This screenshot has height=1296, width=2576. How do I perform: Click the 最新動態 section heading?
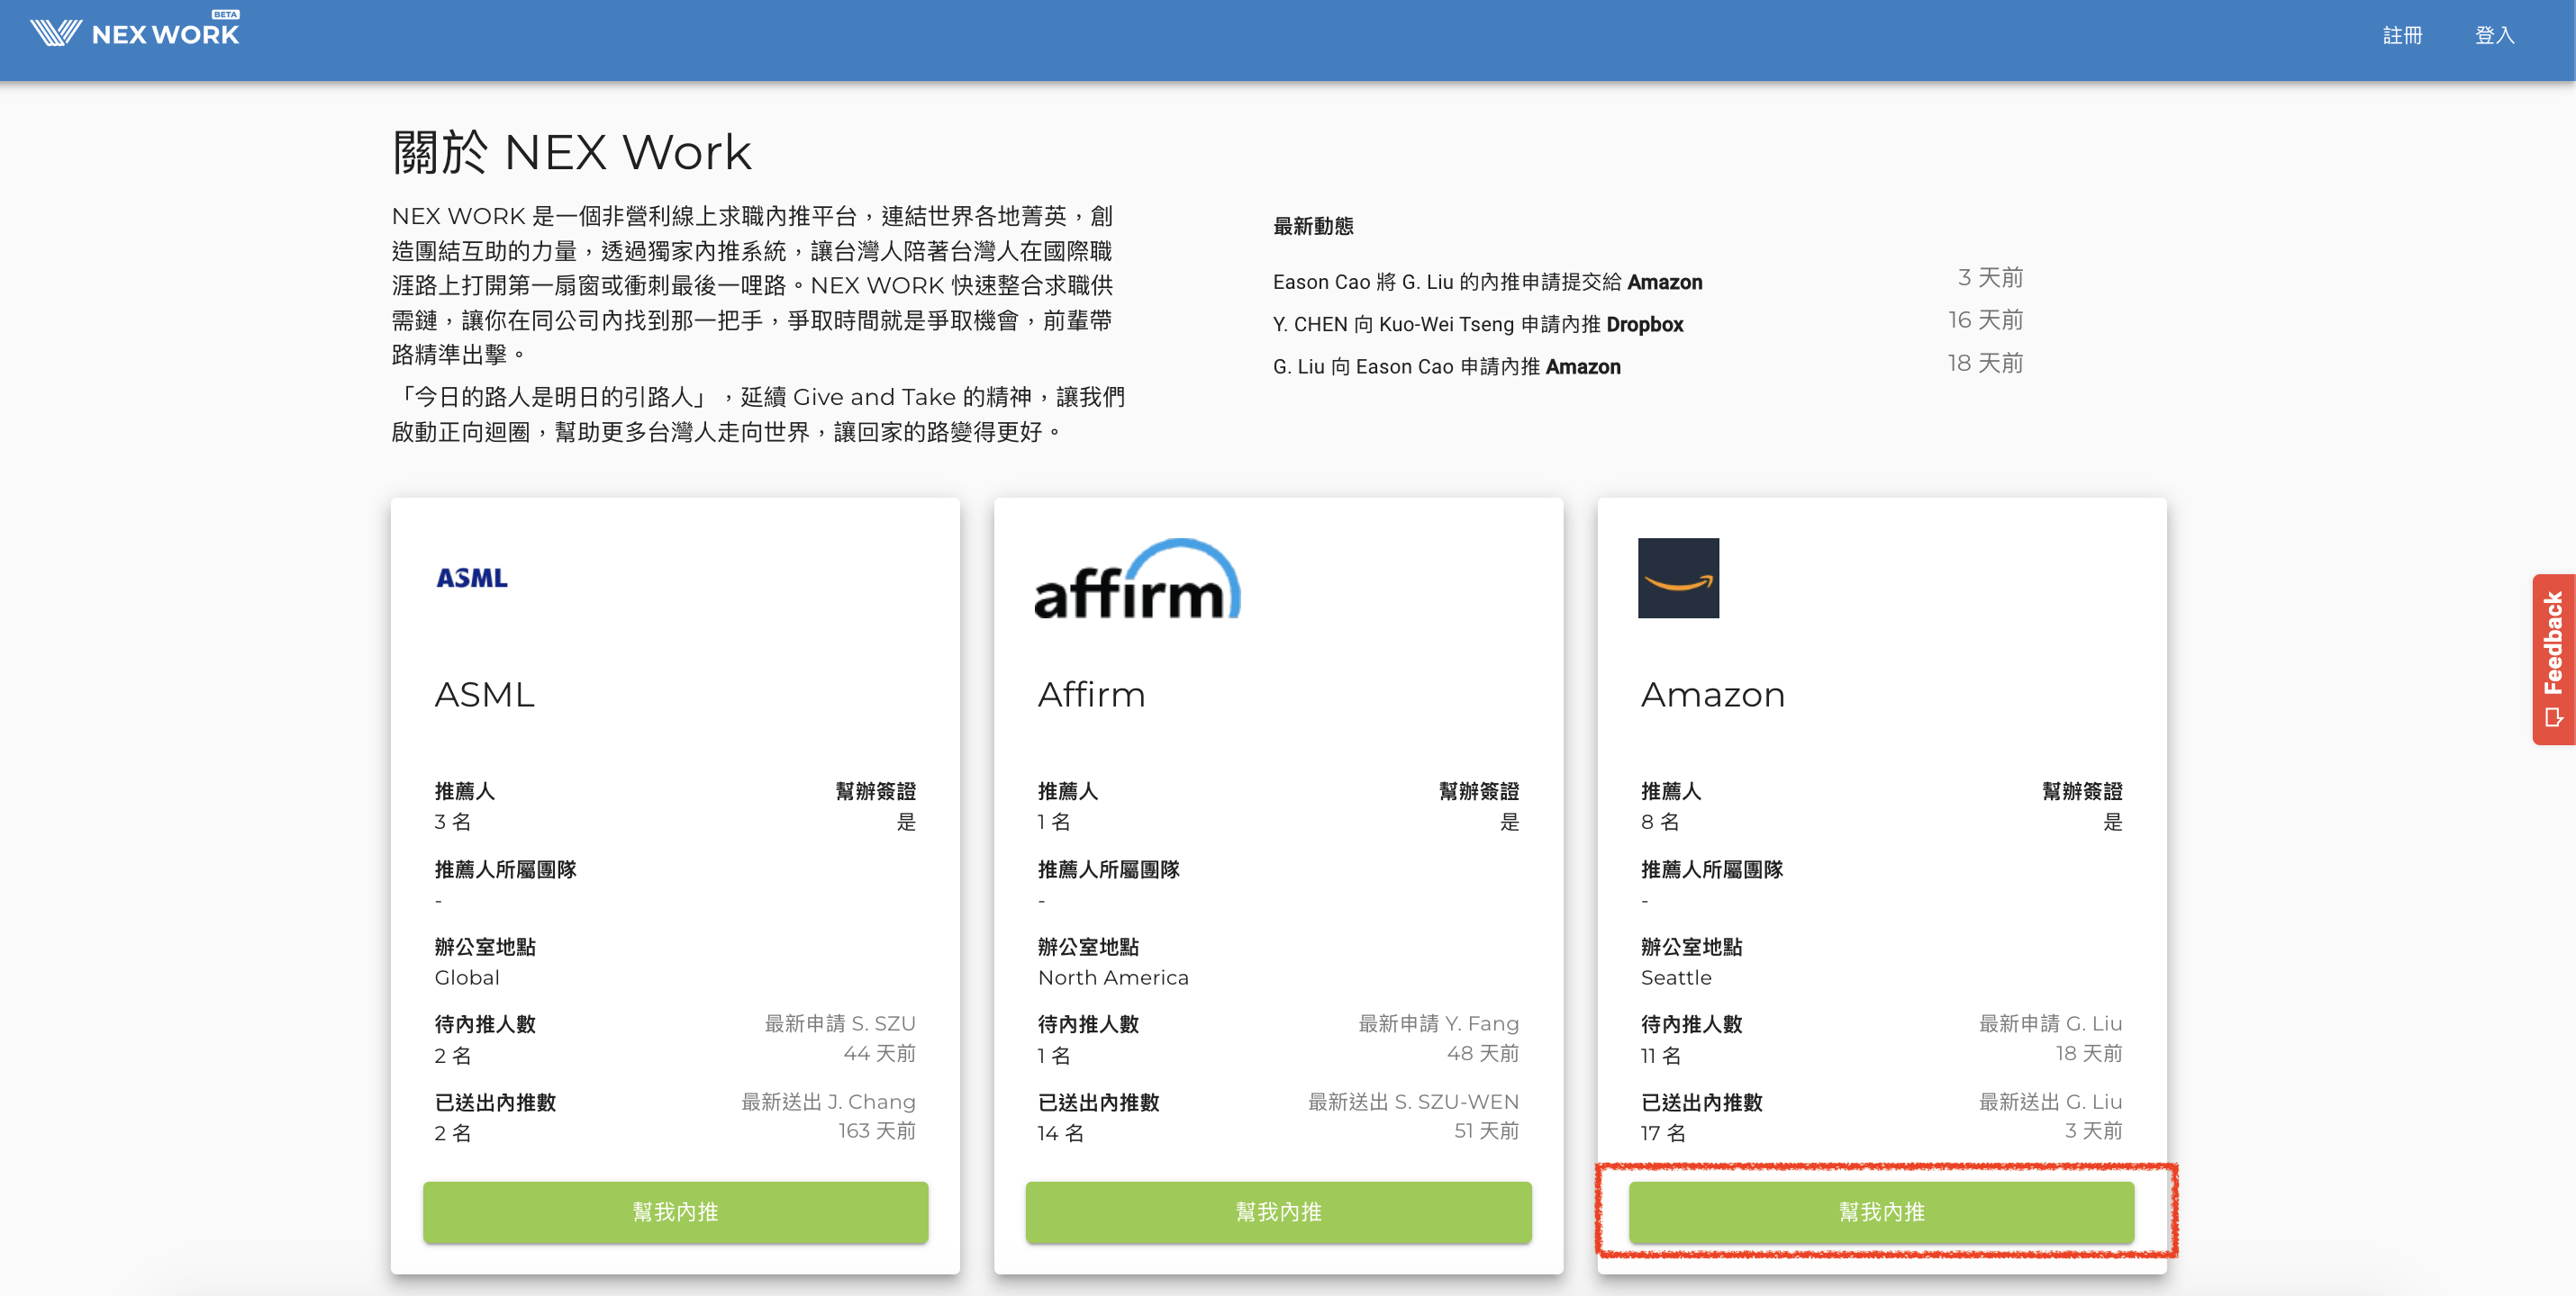tap(1313, 225)
